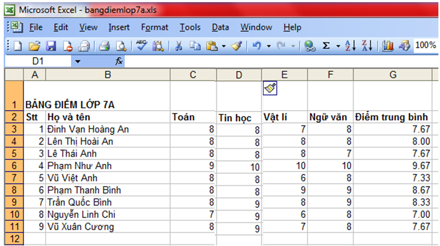The width and height of the screenshot is (440, 246).
Task: Open the View menu
Action: click(88, 27)
